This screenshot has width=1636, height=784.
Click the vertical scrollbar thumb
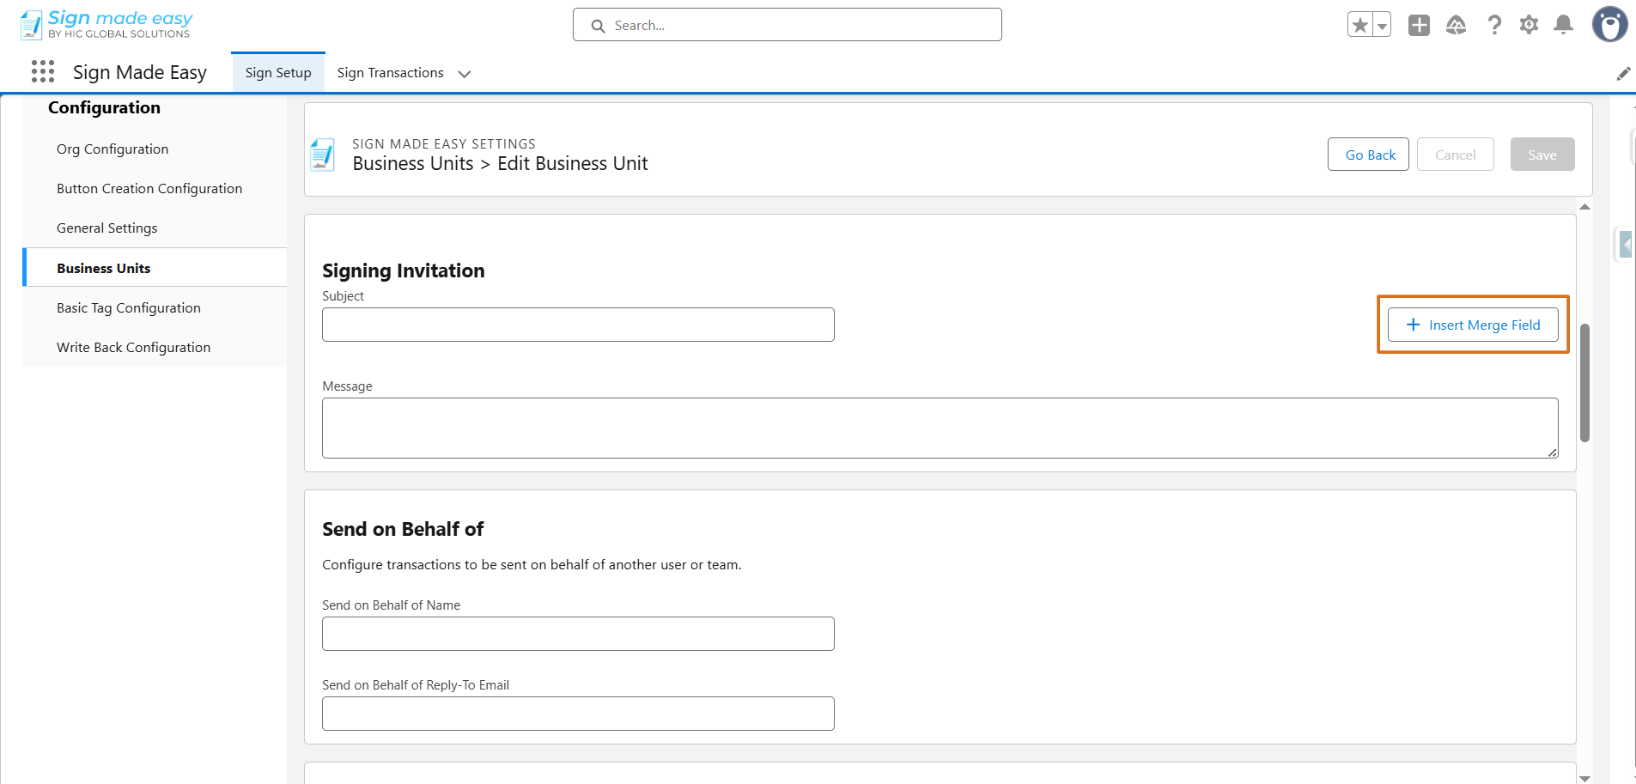1584,382
